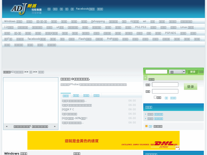Image resolution: width=207 pixels, height=155 pixels.
Task: Open the Windows category link
Action: [x=13, y=21]
